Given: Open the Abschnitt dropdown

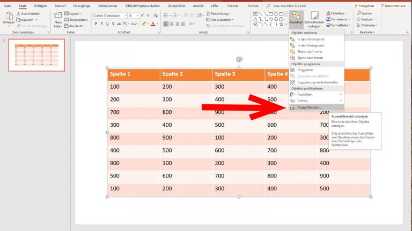Looking at the screenshot, I should [x=75, y=26].
